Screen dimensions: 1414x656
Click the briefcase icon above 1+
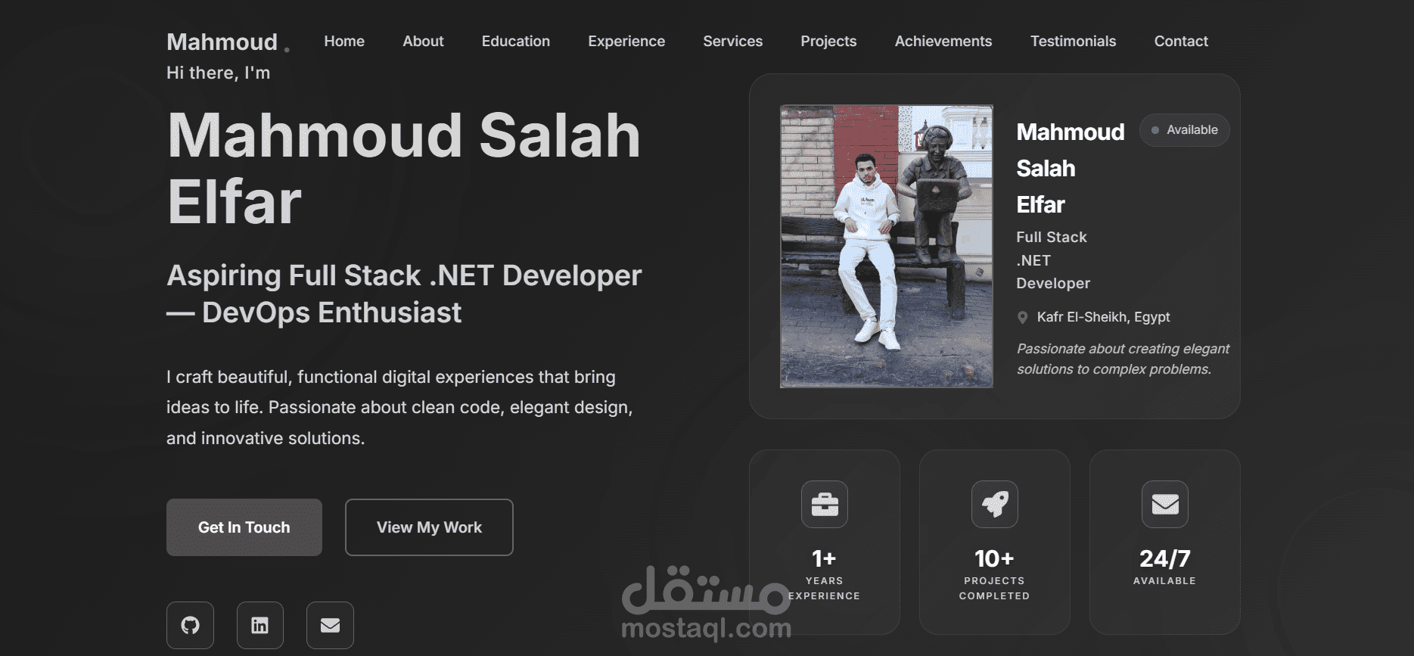pyautogui.click(x=825, y=504)
